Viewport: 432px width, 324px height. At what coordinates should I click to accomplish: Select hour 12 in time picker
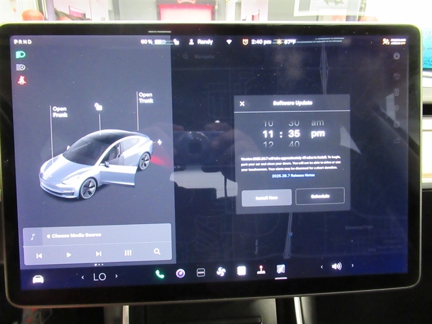coord(268,144)
